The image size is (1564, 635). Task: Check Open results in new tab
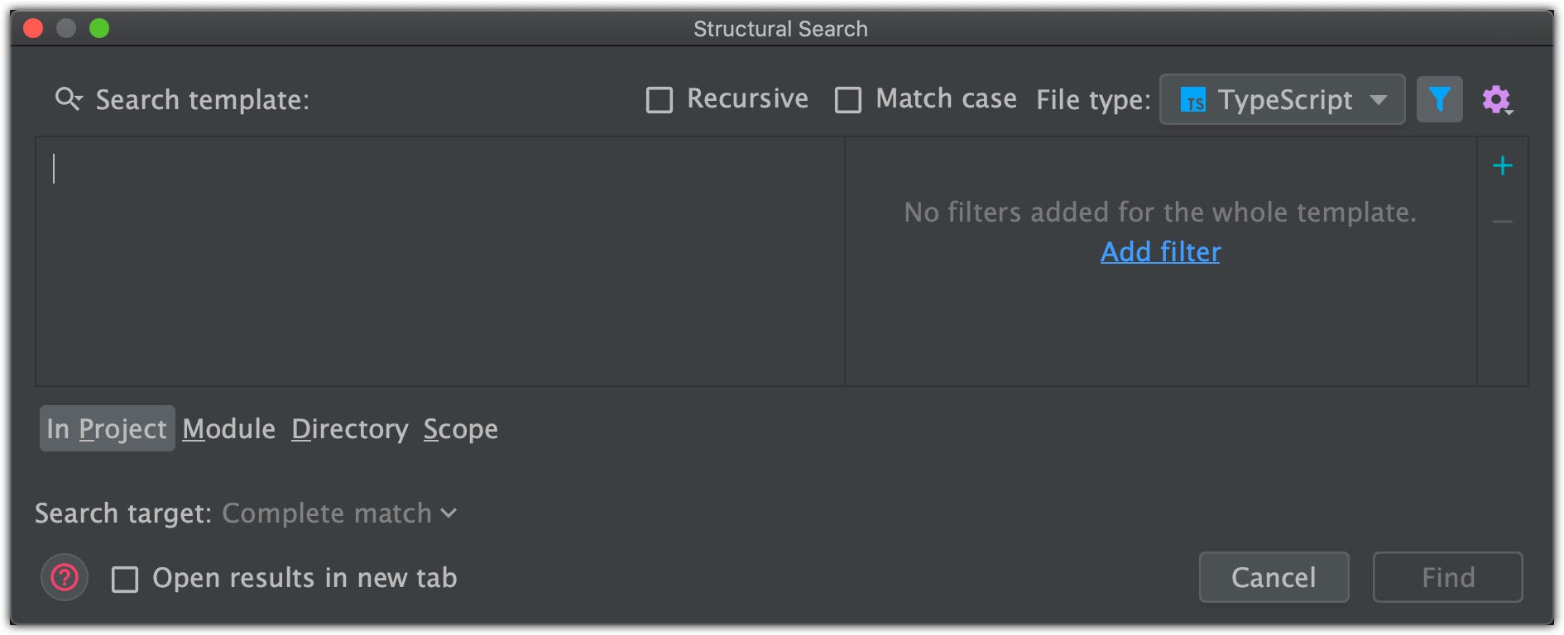point(125,579)
